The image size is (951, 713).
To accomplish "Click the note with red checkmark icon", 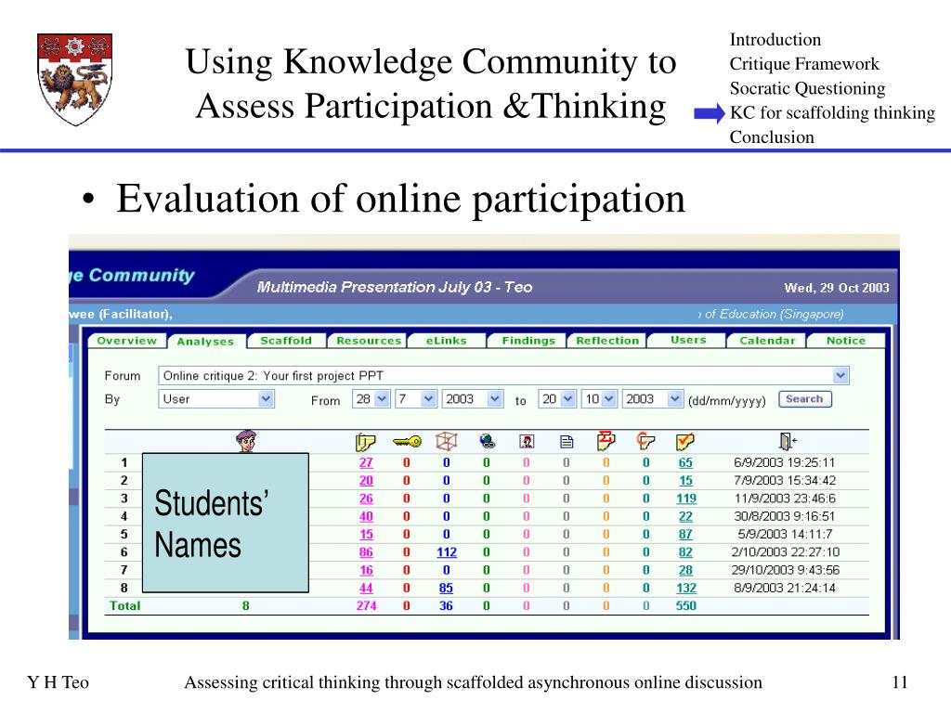I will tap(685, 441).
